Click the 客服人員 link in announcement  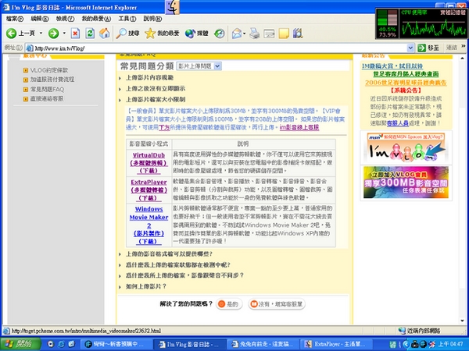point(398,123)
